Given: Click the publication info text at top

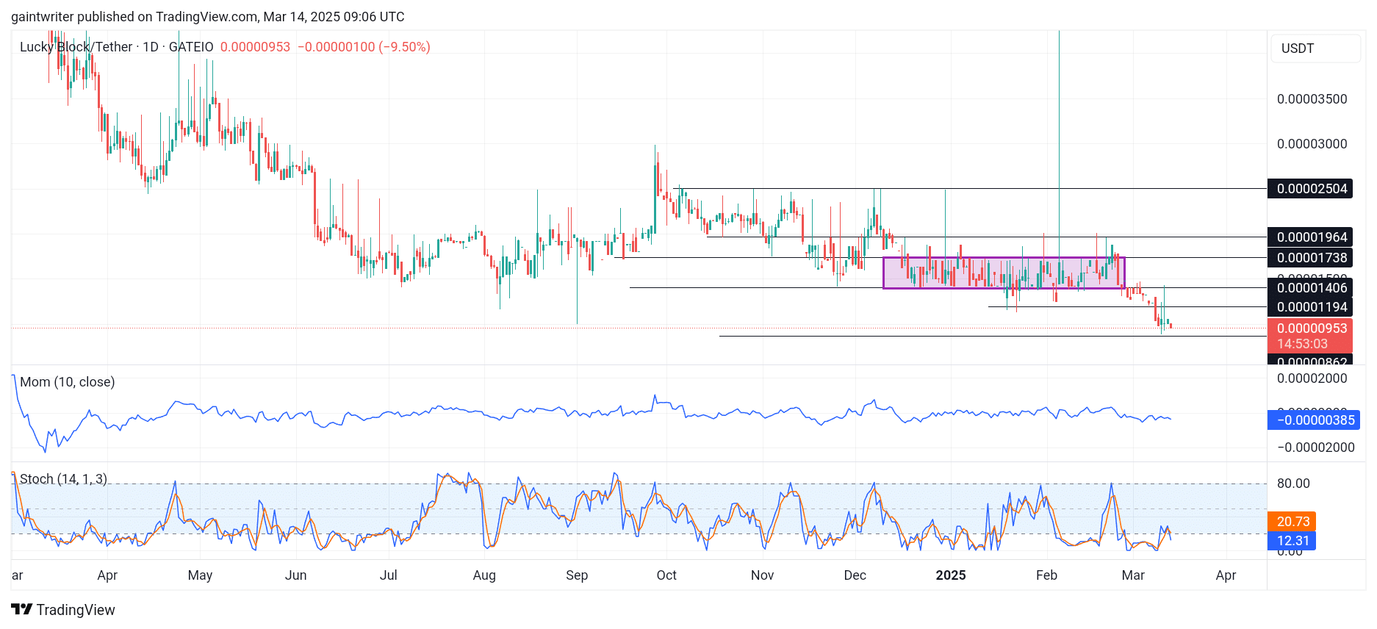Looking at the screenshot, I should tap(208, 17).
